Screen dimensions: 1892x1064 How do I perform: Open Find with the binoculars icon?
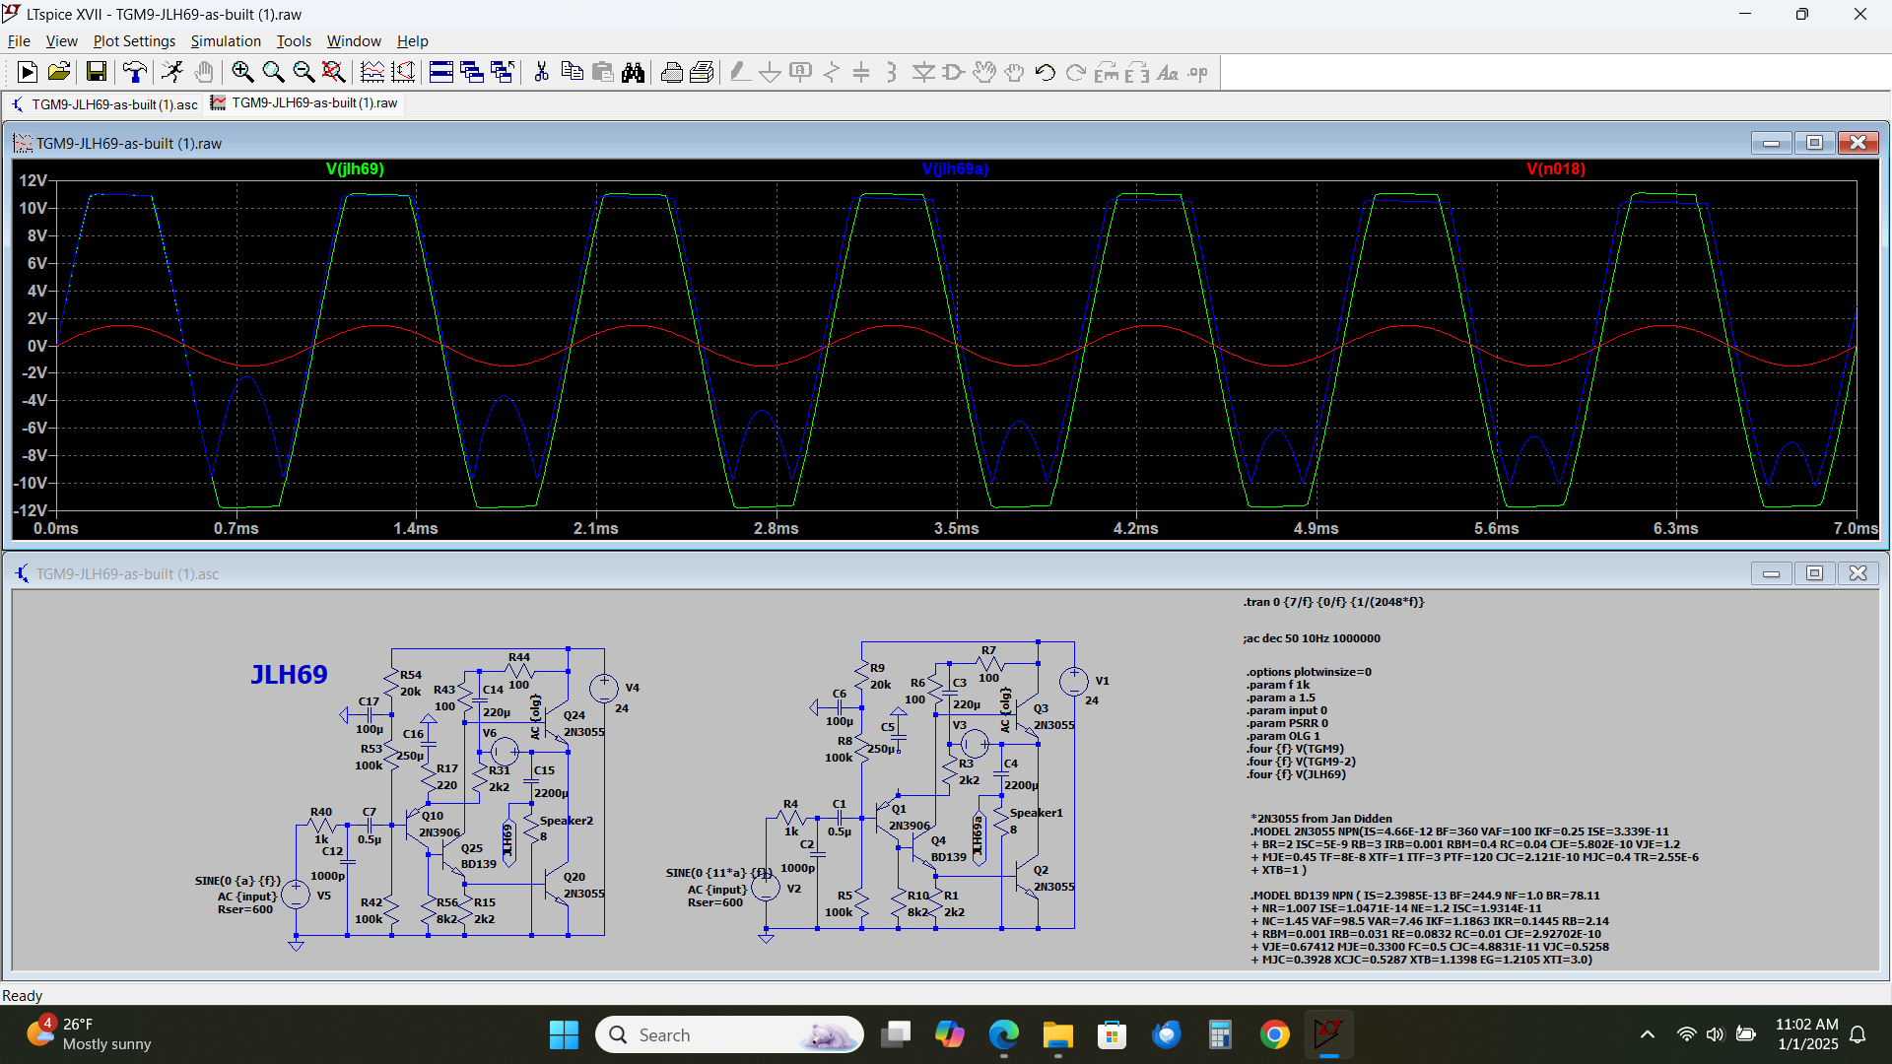[633, 72]
